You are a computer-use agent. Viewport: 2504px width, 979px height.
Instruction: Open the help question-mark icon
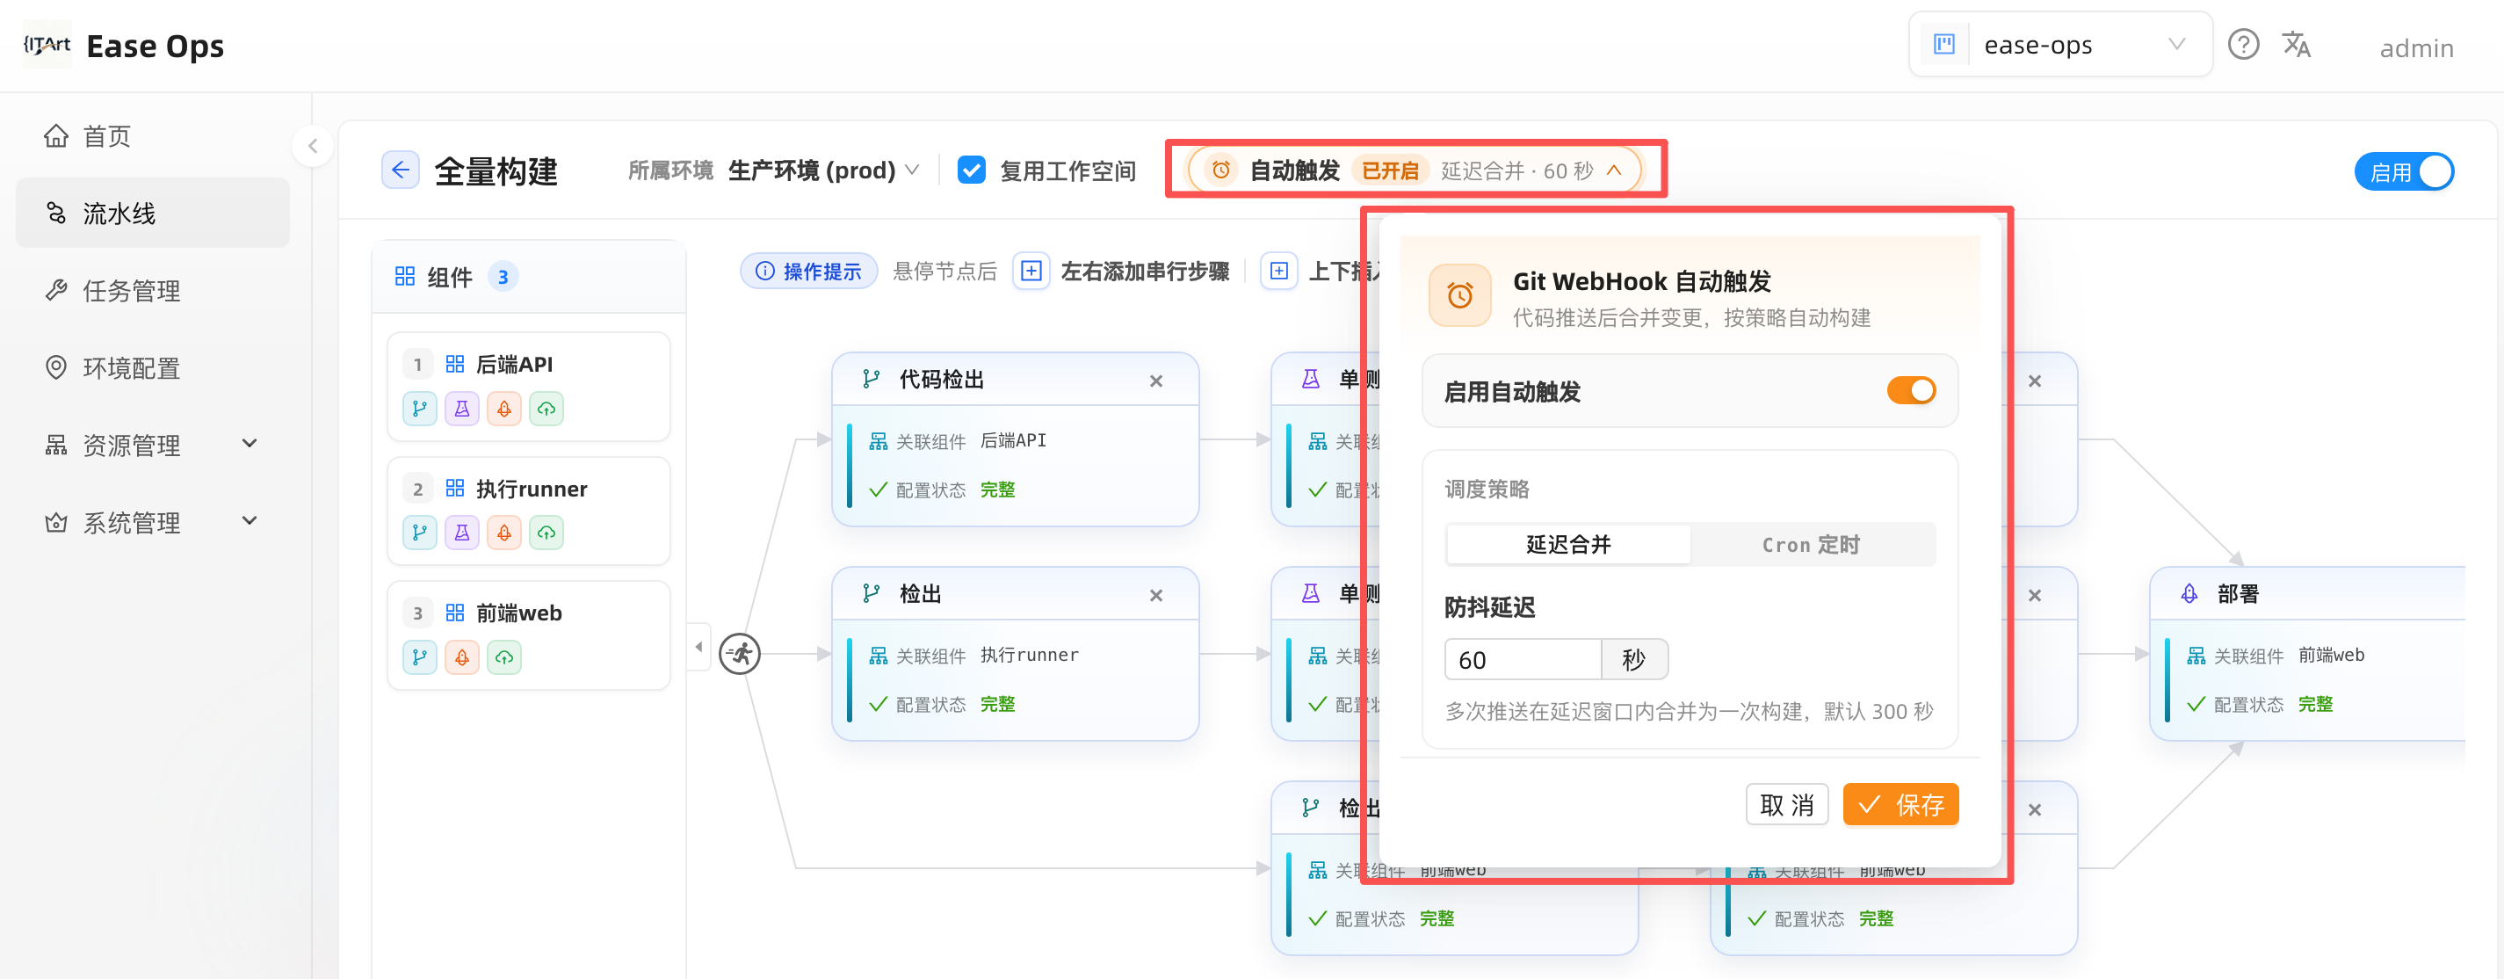pos(2242,45)
